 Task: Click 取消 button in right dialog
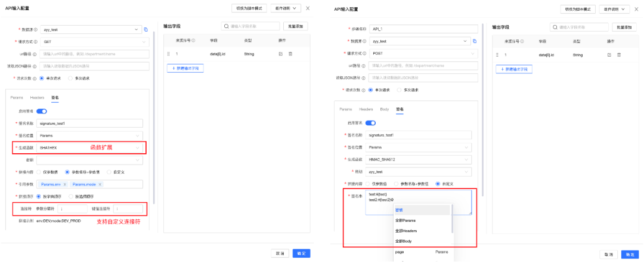pyautogui.click(x=608, y=255)
